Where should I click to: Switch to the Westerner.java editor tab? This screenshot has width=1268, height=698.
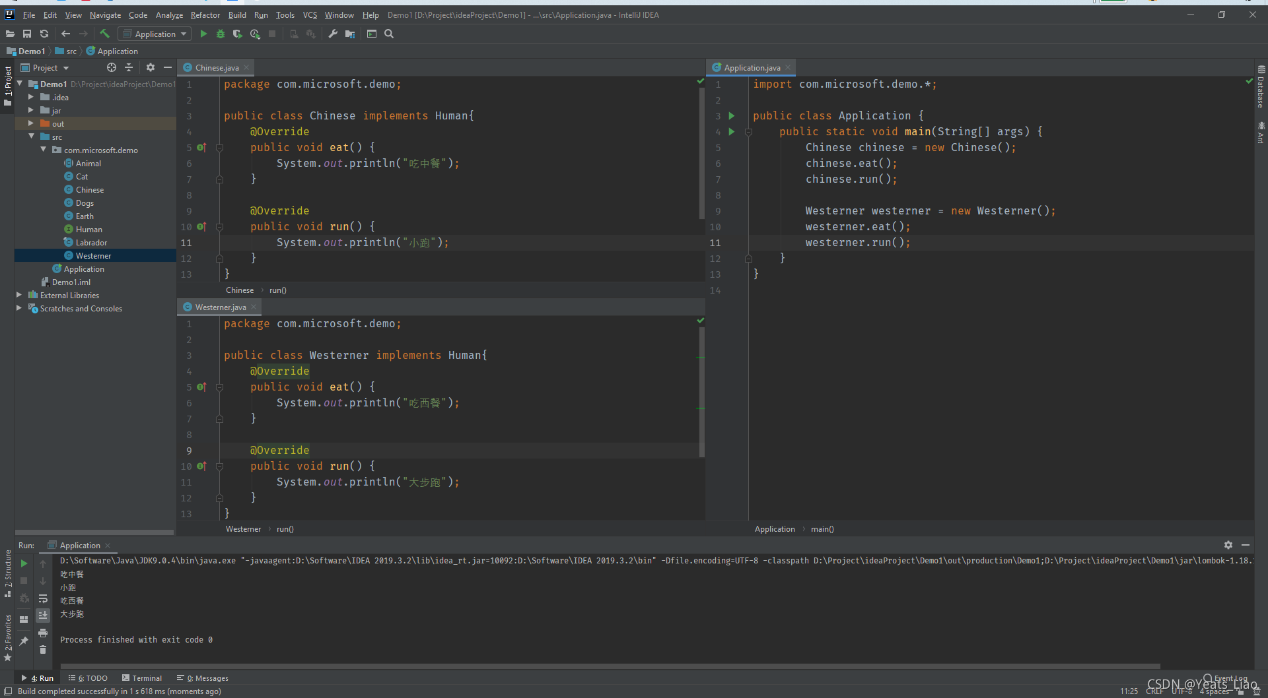coord(220,307)
